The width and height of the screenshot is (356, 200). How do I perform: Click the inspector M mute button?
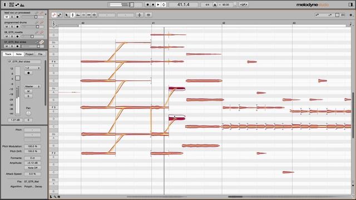[x=28, y=91]
